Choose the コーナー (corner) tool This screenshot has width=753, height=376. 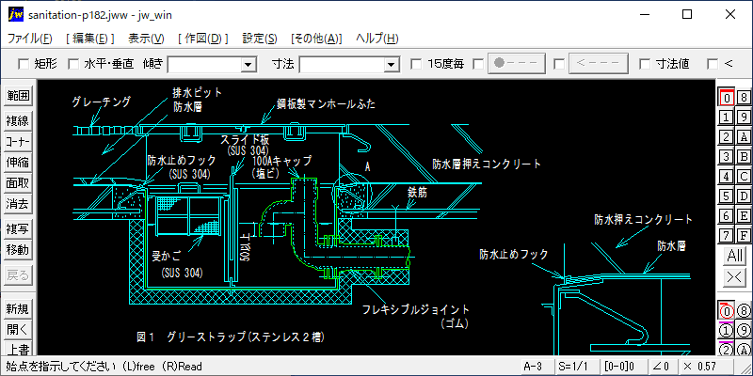[18, 141]
